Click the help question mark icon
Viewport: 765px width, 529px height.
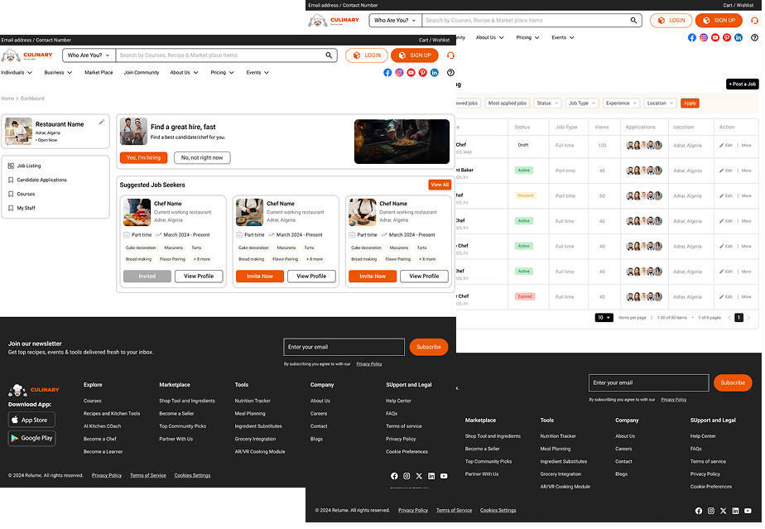tap(450, 73)
